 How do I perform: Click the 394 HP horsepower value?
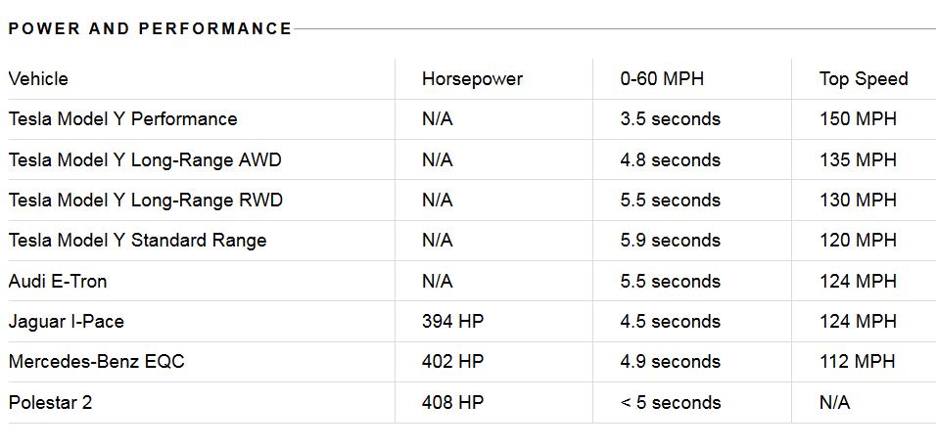(x=452, y=322)
